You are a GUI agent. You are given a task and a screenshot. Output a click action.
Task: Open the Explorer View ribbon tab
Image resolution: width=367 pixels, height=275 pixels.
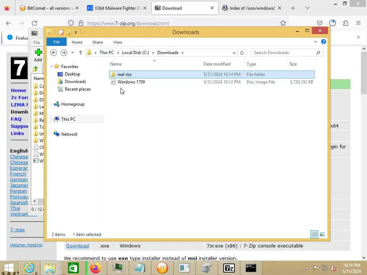tap(118, 42)
